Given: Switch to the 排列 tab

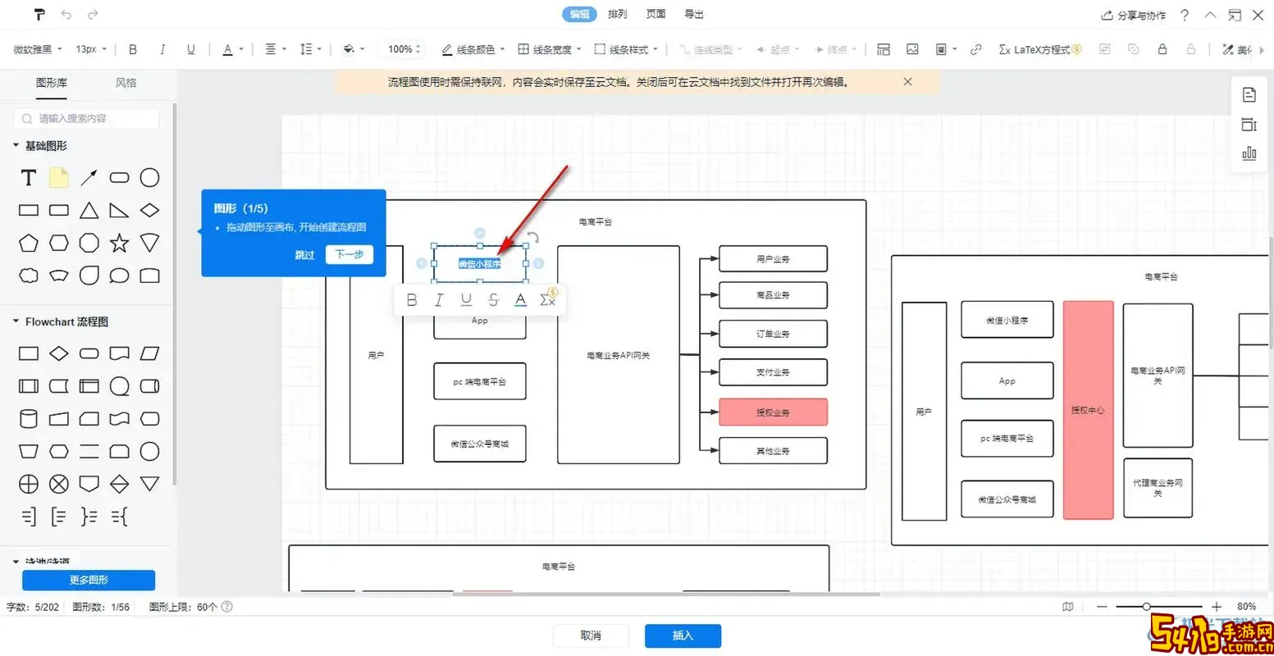Looking at the screenshot, I should [x=618, y=14].
